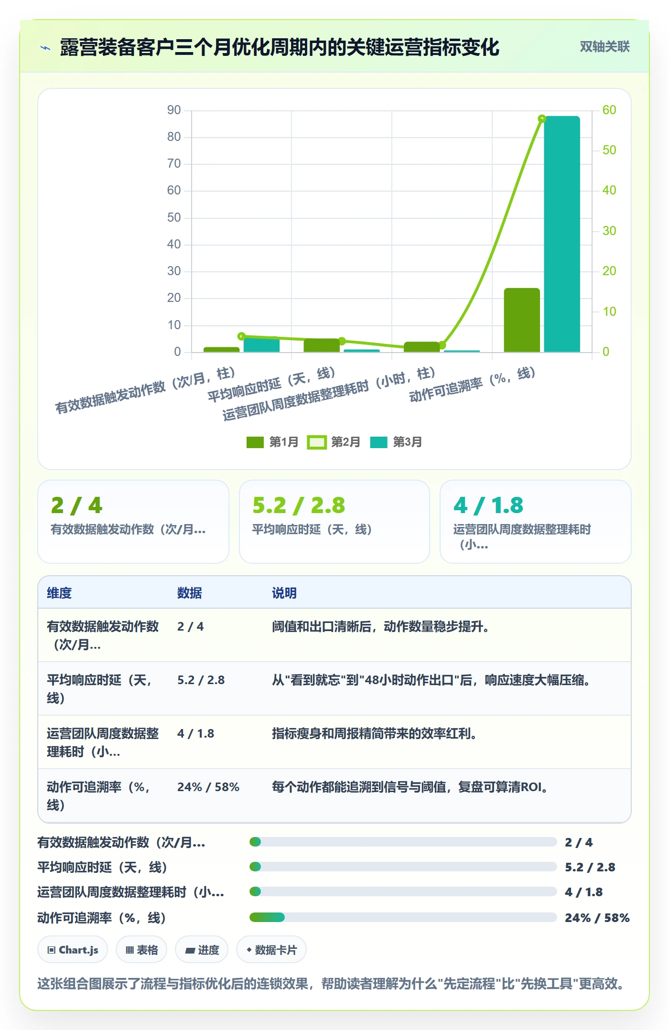This screenshot has height=1030, width=669.
Task: Toggle the 第1月 legend color box
Action: tap(255, 442)
